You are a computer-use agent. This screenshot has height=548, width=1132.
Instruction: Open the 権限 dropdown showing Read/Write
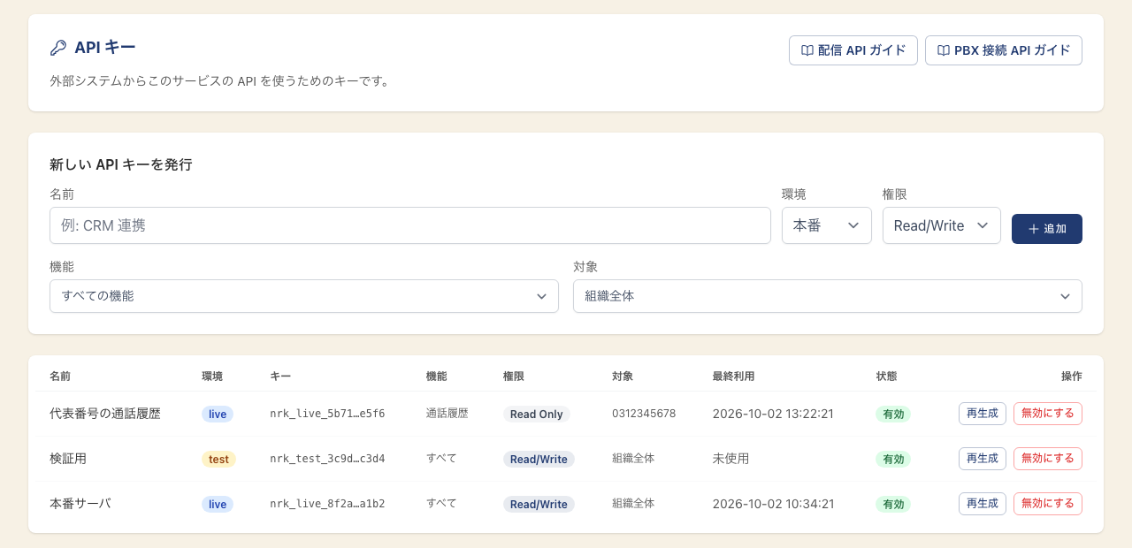click(942, 225)
